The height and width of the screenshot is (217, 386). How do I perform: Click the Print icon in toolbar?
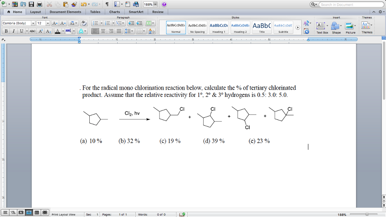(40, 5)
